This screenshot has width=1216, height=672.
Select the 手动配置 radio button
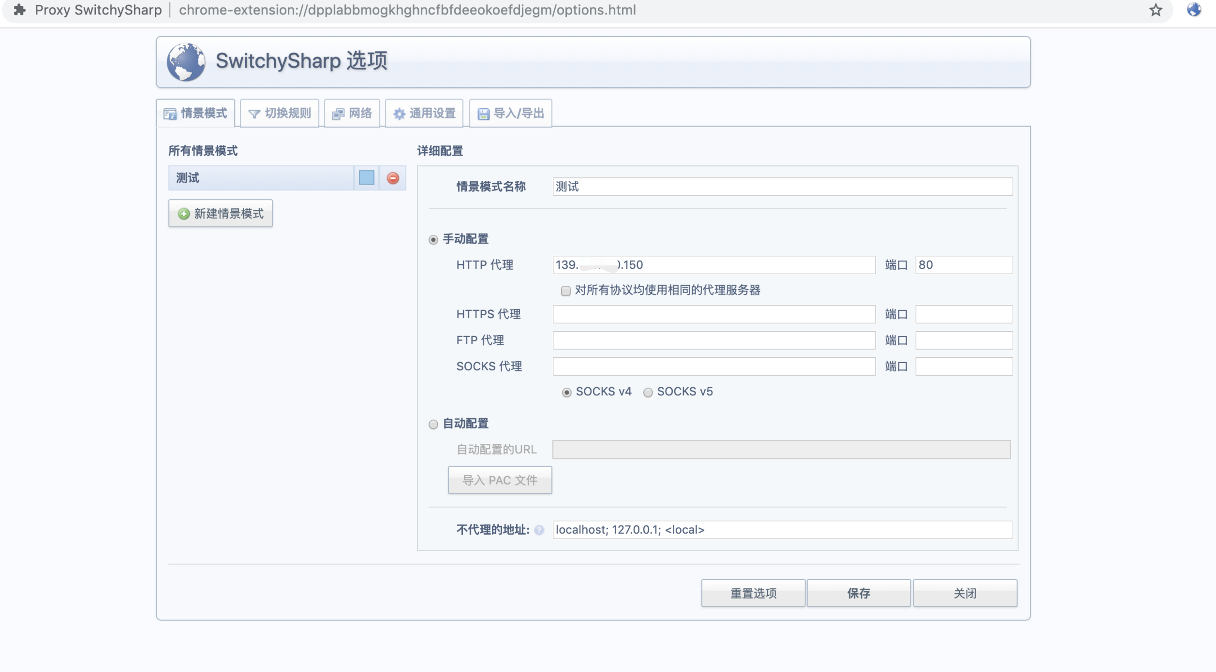pos(433,240)
